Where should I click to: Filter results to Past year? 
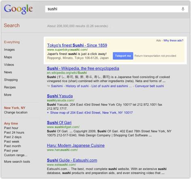click(x=11, y=151)
